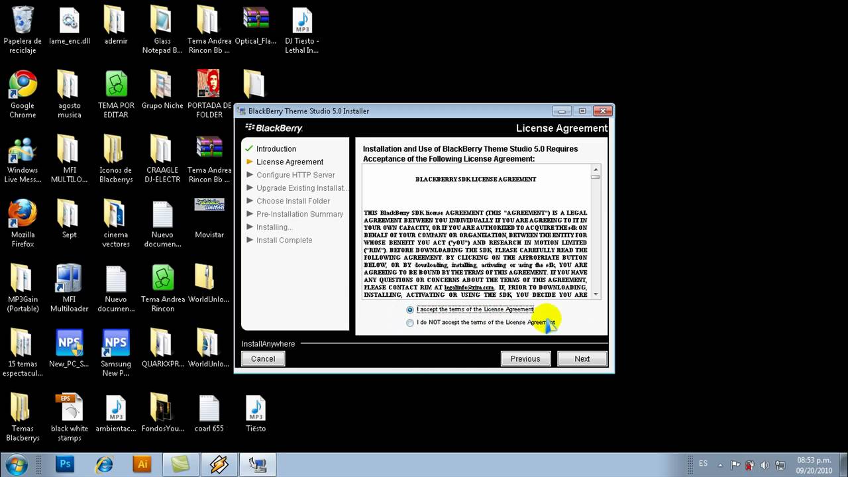Select the agosto musica folder
The width and height of the screenshot is (848, 477).
(70, 95)
